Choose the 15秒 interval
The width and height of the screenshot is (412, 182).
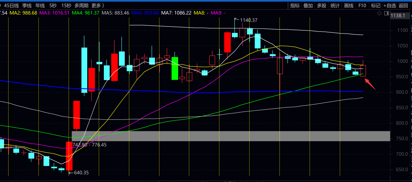point(66,5)
